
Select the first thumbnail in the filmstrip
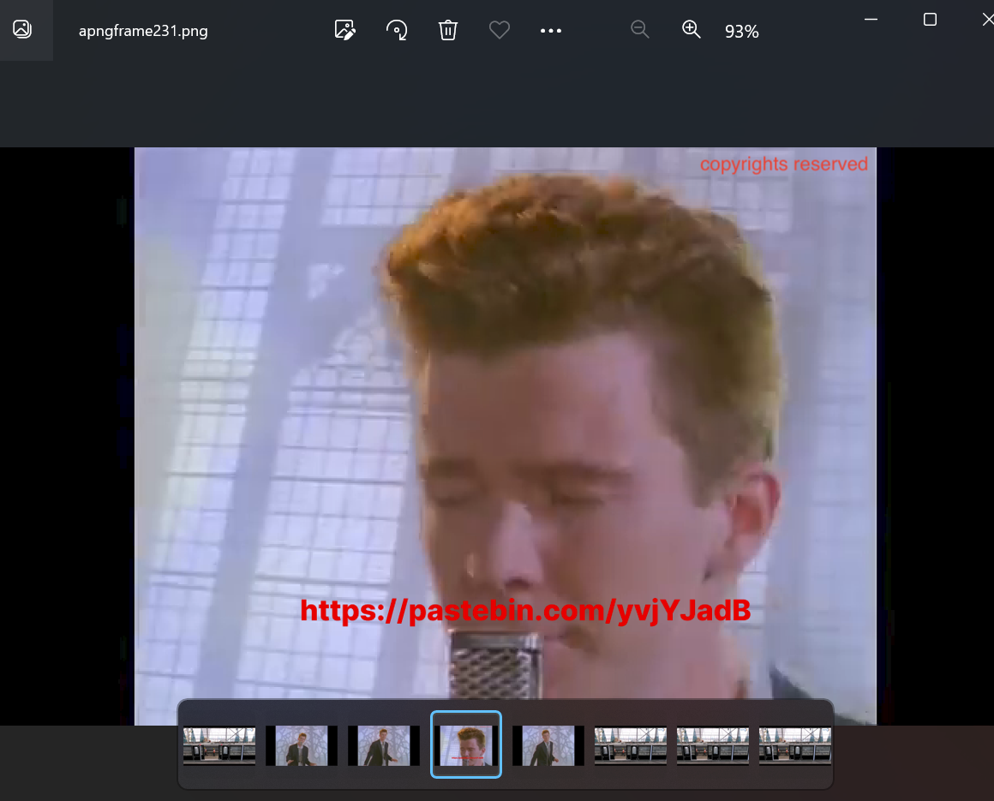coord(219,744)
